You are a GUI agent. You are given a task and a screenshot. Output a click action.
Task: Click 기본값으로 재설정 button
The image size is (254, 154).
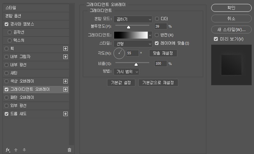(158, 83)
